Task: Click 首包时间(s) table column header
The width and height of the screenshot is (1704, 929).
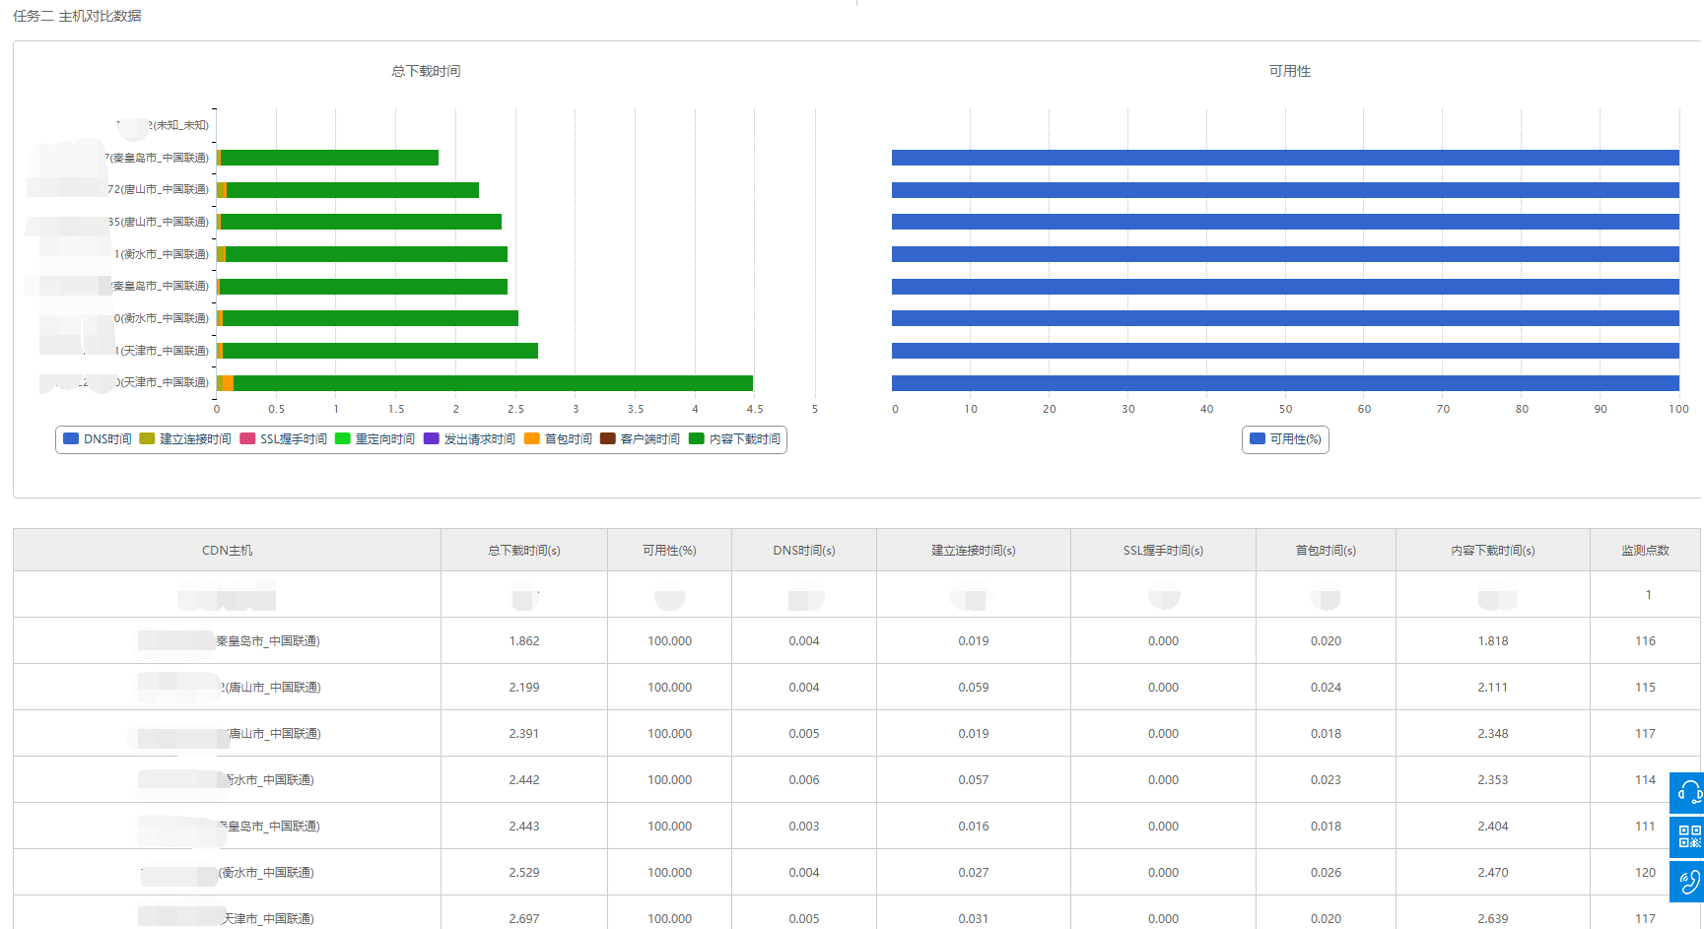Action: (1326, 551)
